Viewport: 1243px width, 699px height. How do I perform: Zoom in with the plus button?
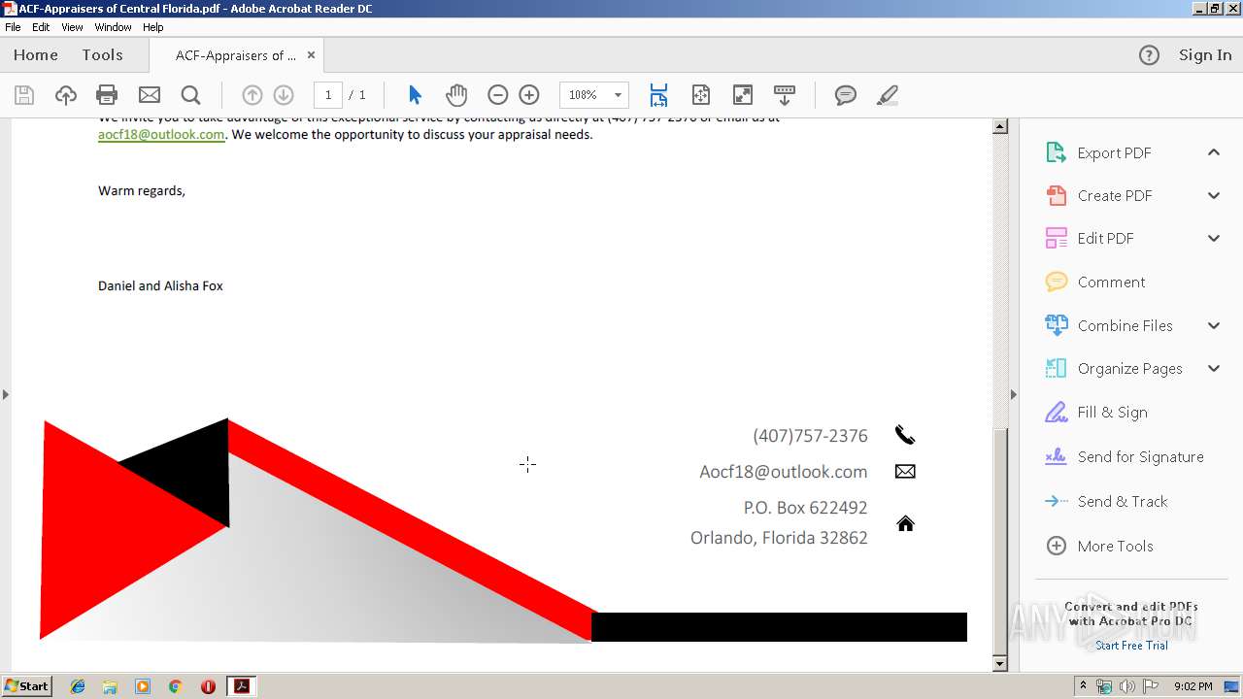(529, 95)
